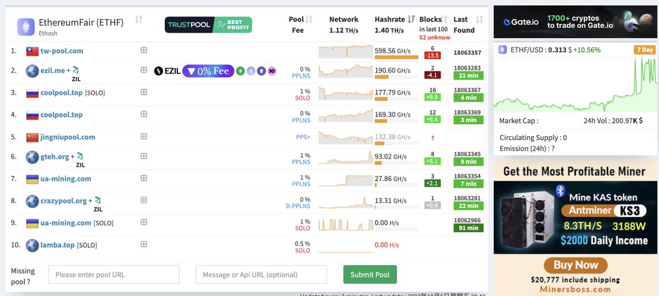
Task: Click orange hashrate bar for ezil.me
Action: [x=382, y=77]
